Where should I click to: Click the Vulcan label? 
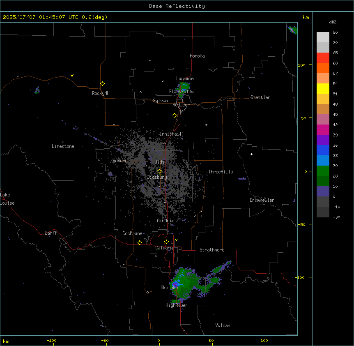point(223,325)
